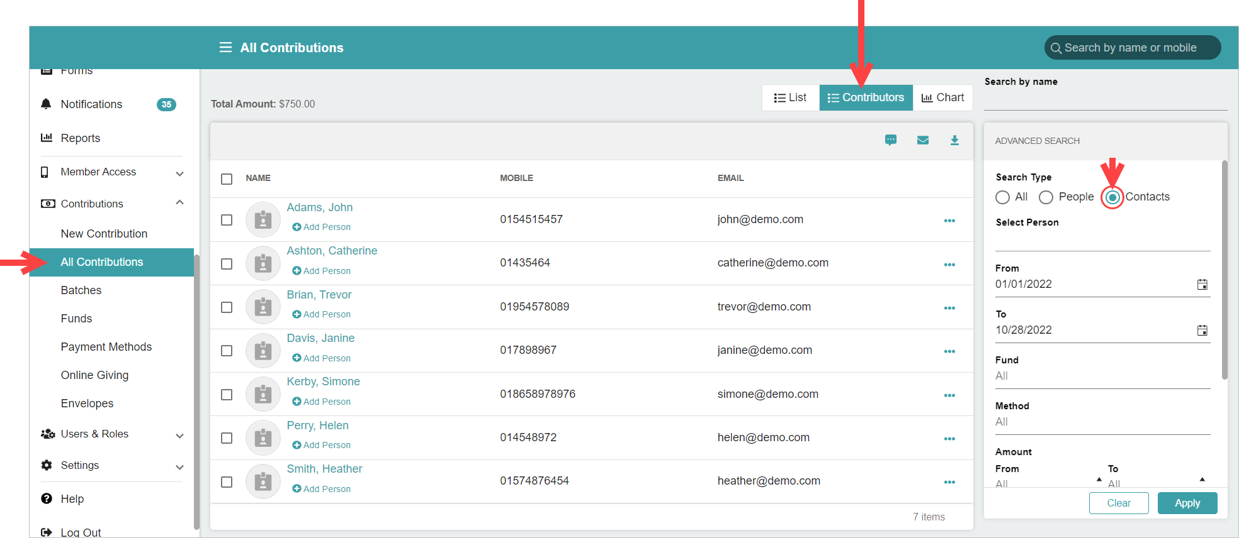Image resolution: width=1239 pixels, height=538 pixels.
Task: Open the Fund dropdown in advanced search
Action: click(x=1102, y=376)
